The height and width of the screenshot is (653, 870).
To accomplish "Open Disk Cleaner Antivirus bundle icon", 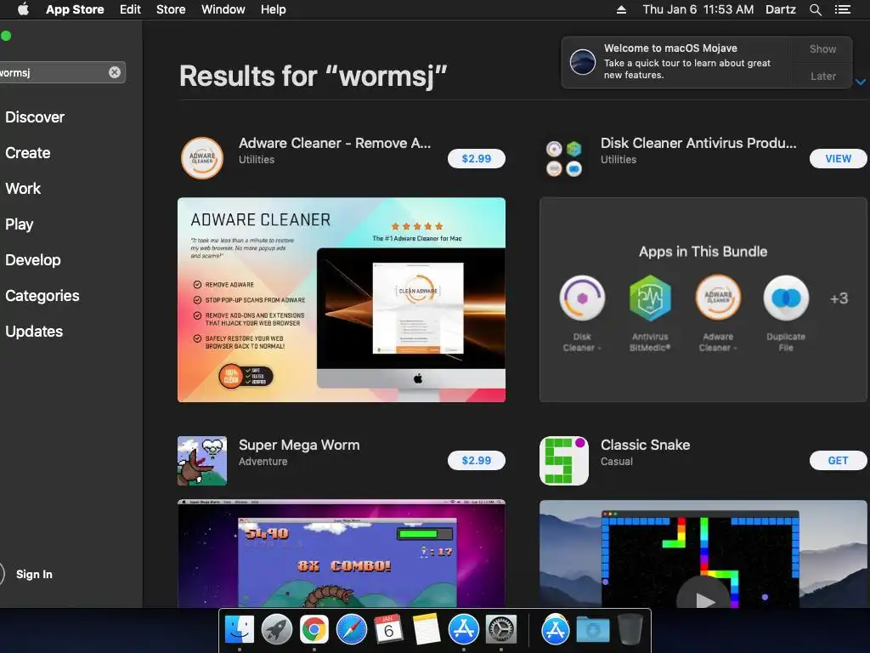I will [x=564, y=158].
